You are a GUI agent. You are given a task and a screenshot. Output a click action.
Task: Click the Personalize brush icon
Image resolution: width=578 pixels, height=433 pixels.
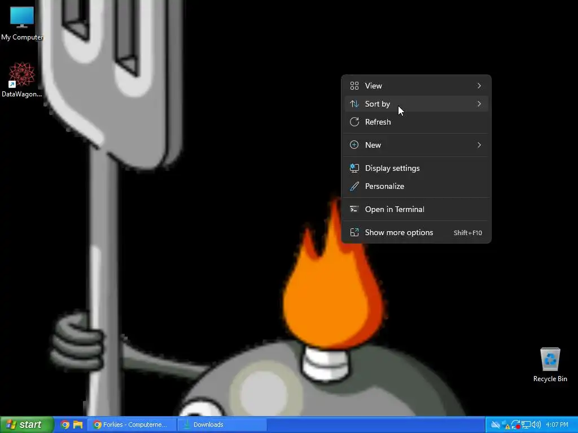pyautogui.click(x=354, y=186)
